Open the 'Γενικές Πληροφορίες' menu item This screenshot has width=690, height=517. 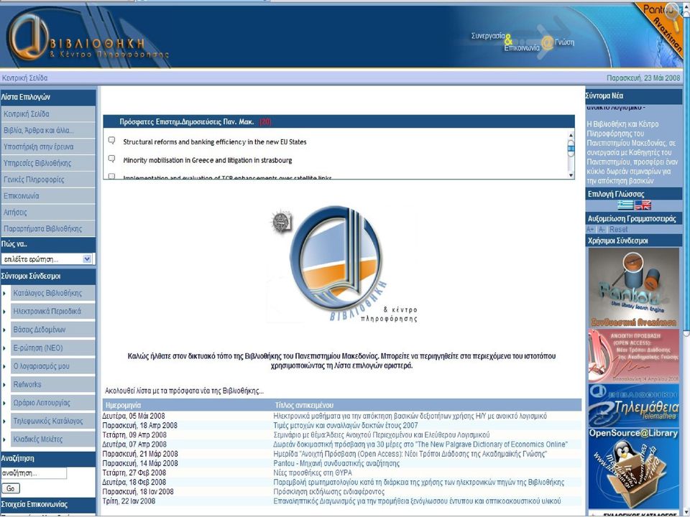pyautogui.click(x=48, y=180)
